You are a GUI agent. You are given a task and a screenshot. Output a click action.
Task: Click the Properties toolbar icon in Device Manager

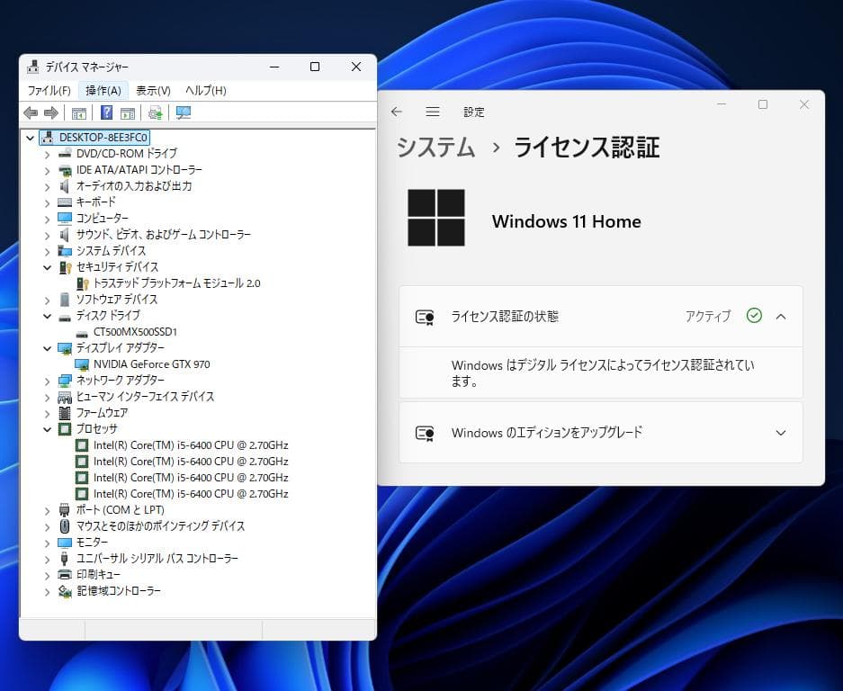pyautogui.click(x=79, y=112)
